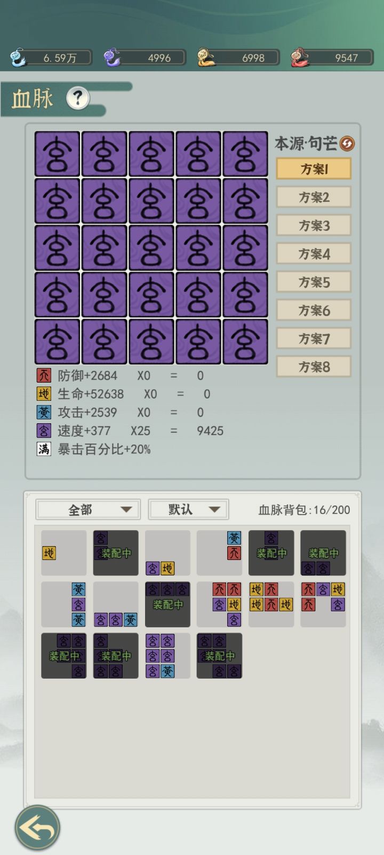Tap the yellow serpent currency icon
Viewport: 384px width, 855px height.
coord(206,57)
